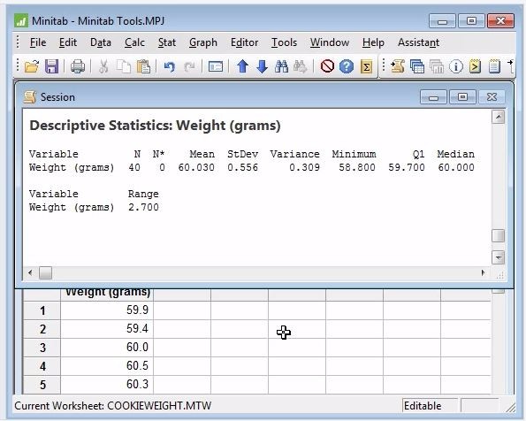Image resolution: width=526 pixels, height=421 pixels.
Task: Click cell containing 60.3
Action: tap(107, 385)
